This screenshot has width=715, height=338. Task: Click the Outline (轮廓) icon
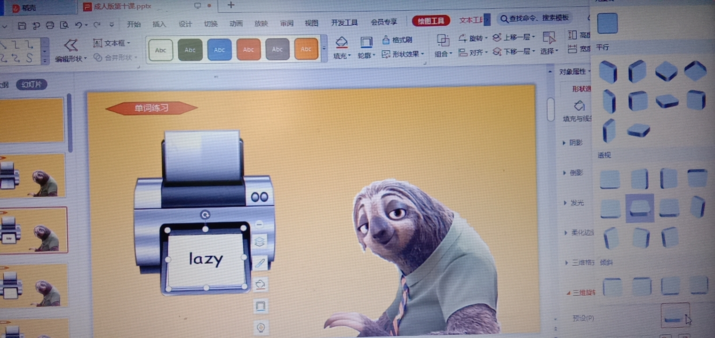366,42
